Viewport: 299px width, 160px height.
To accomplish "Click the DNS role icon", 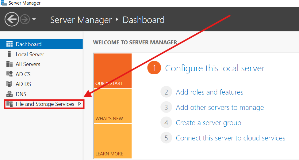I will 9,94.
